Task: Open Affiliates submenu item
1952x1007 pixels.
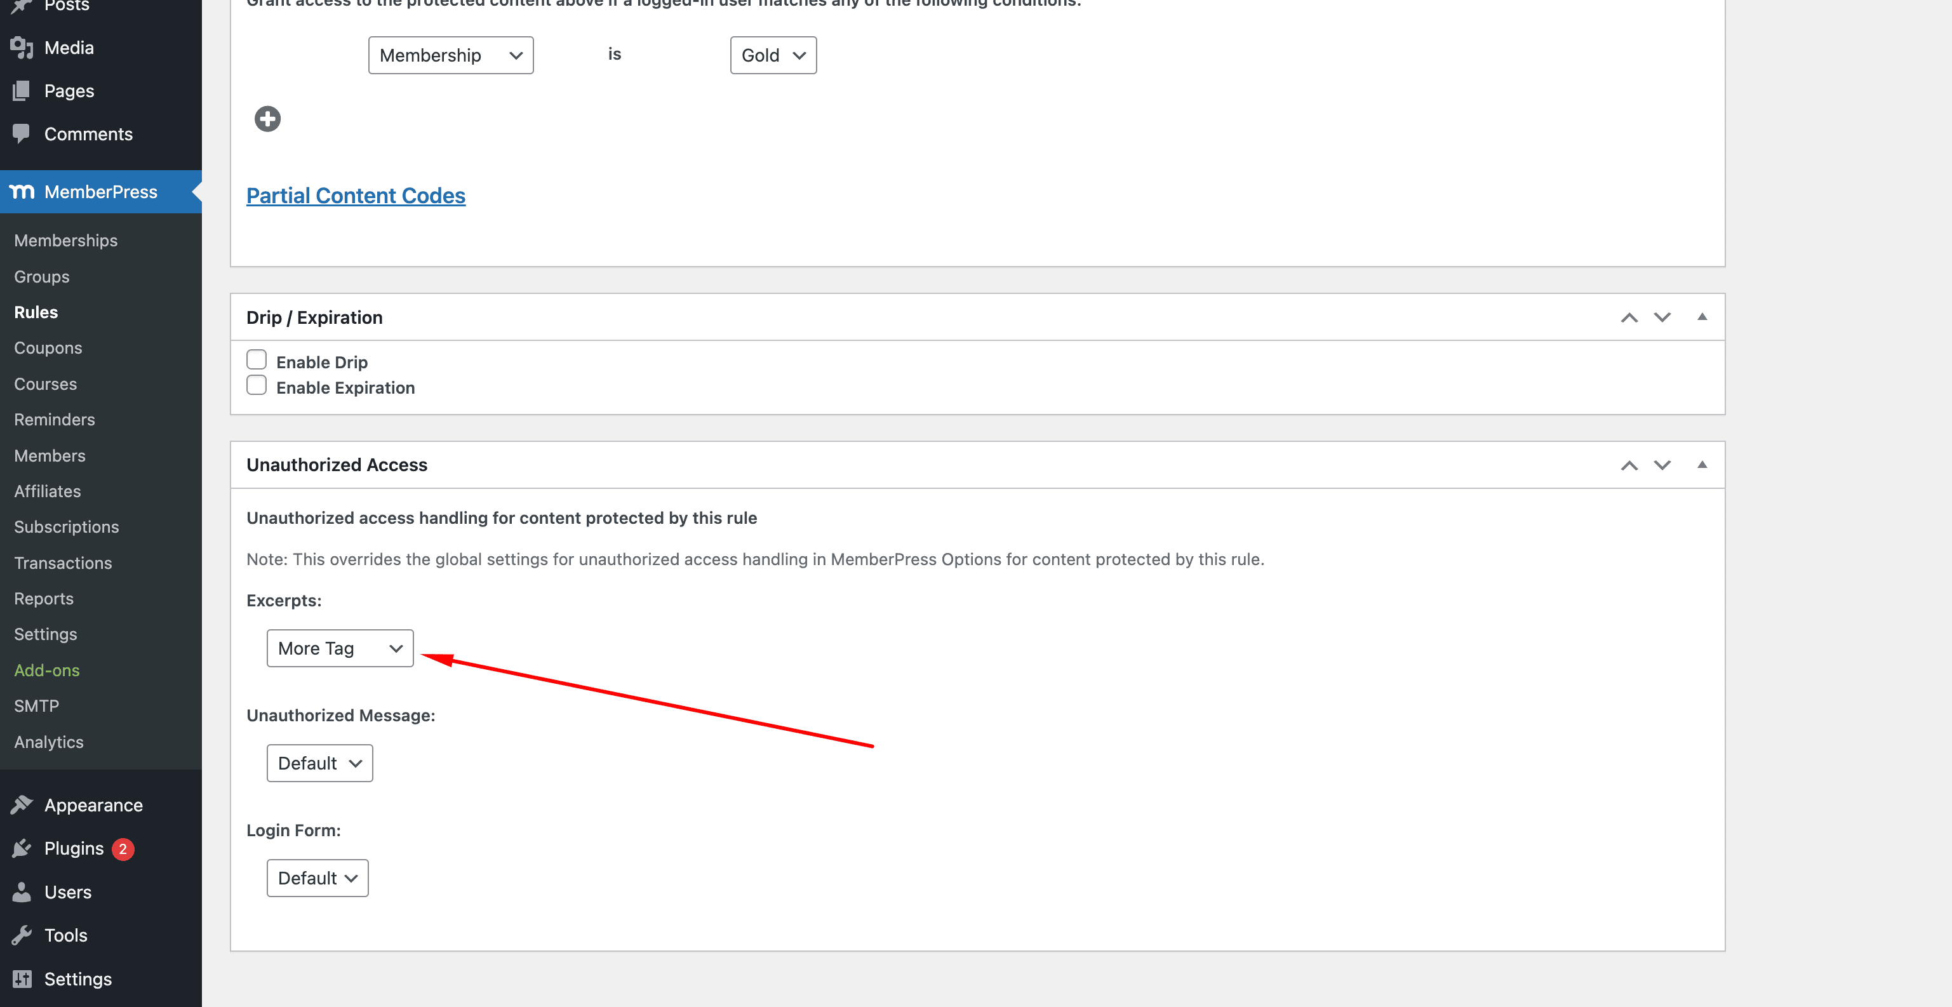Action: point(48,491)
